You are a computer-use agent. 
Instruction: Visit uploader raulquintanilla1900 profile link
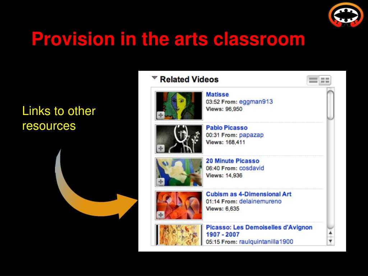266,242
